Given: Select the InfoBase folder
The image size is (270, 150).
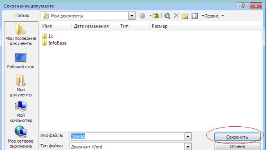Looking at the screenshot, I should tap(54, 43).
